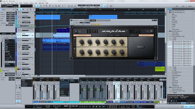Open the Clean Marhall amp model dropdown
195x109 pixels.
pyautogui.click(x=82, y=35)
